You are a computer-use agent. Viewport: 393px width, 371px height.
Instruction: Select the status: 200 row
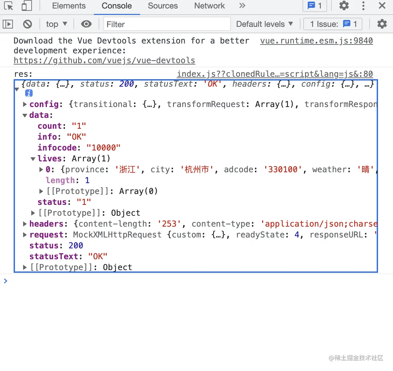point(56,246)
